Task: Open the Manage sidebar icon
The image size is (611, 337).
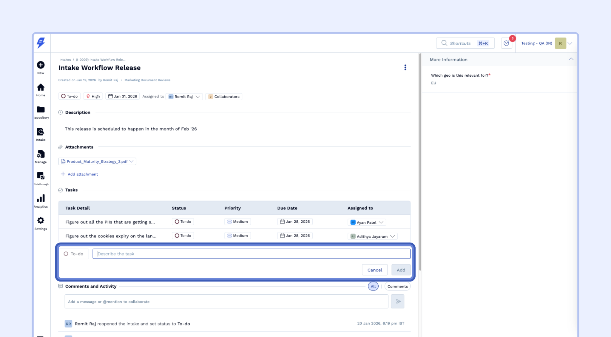Action: click(41, 154)
